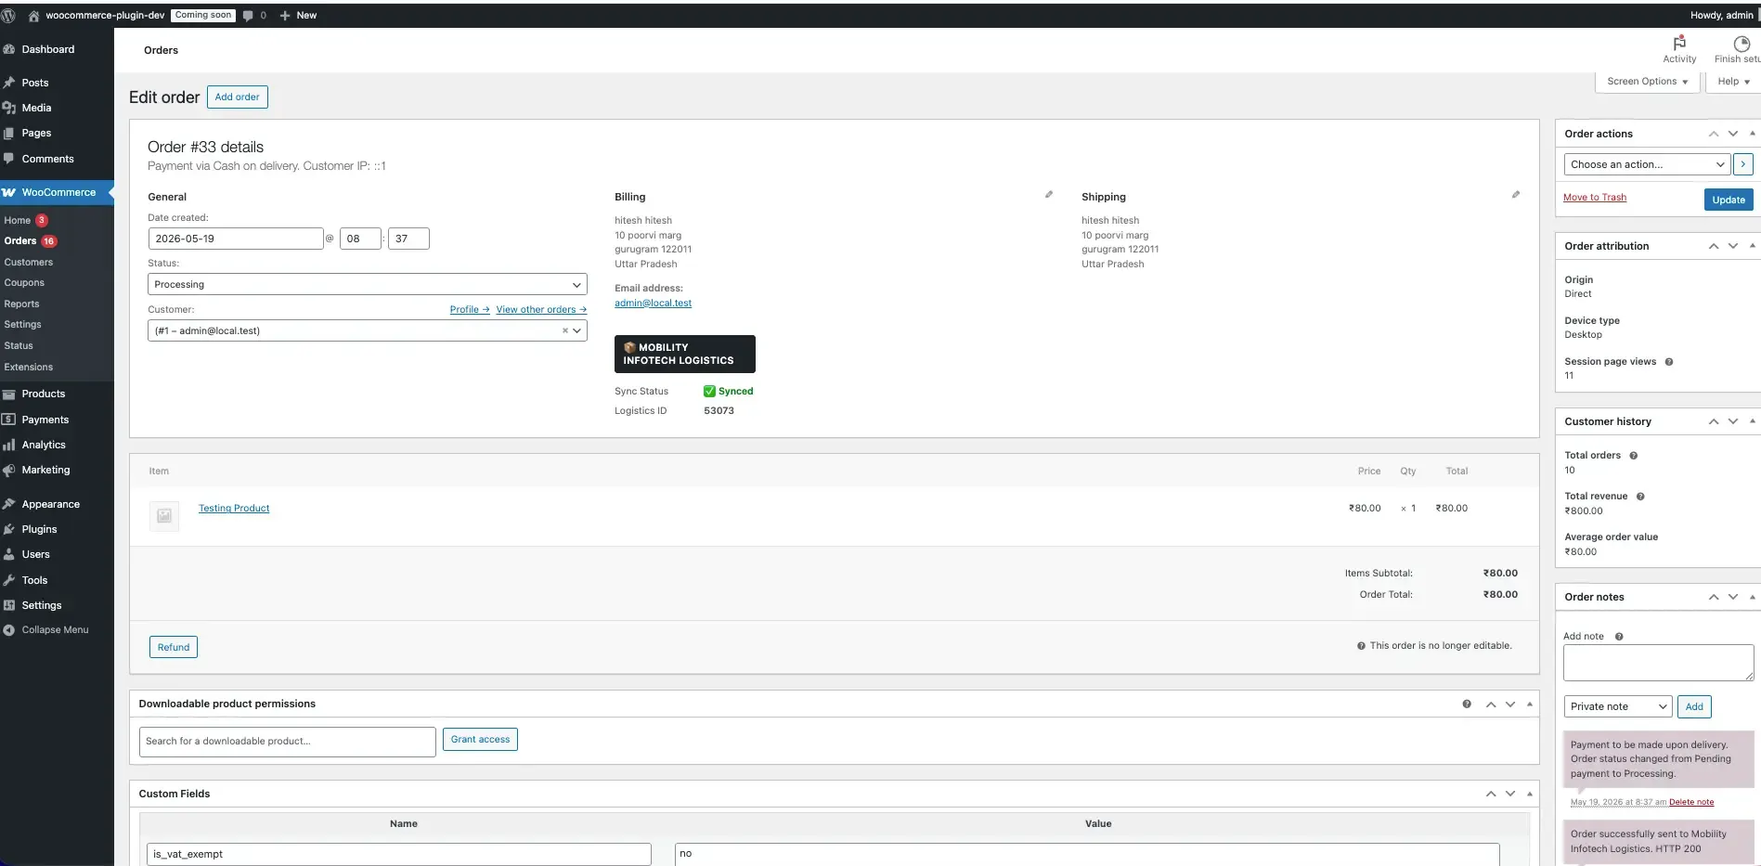Screen dimensions: 1761x866
Task: Show Add note help tooltip icon
Action: click(1619, 637)
